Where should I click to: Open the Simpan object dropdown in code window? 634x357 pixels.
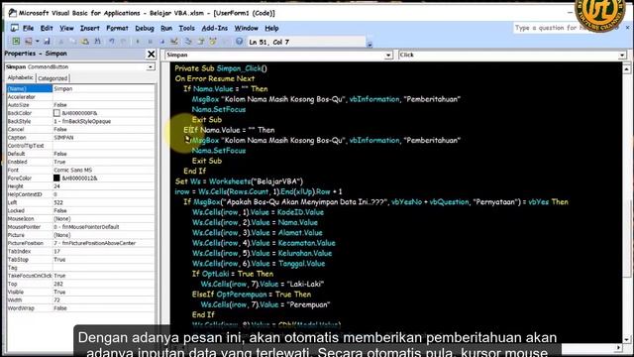coord(388,56)
